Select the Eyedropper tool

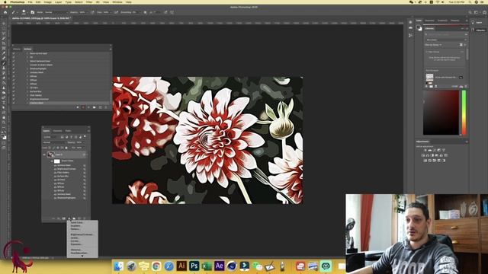pos(4,53)
